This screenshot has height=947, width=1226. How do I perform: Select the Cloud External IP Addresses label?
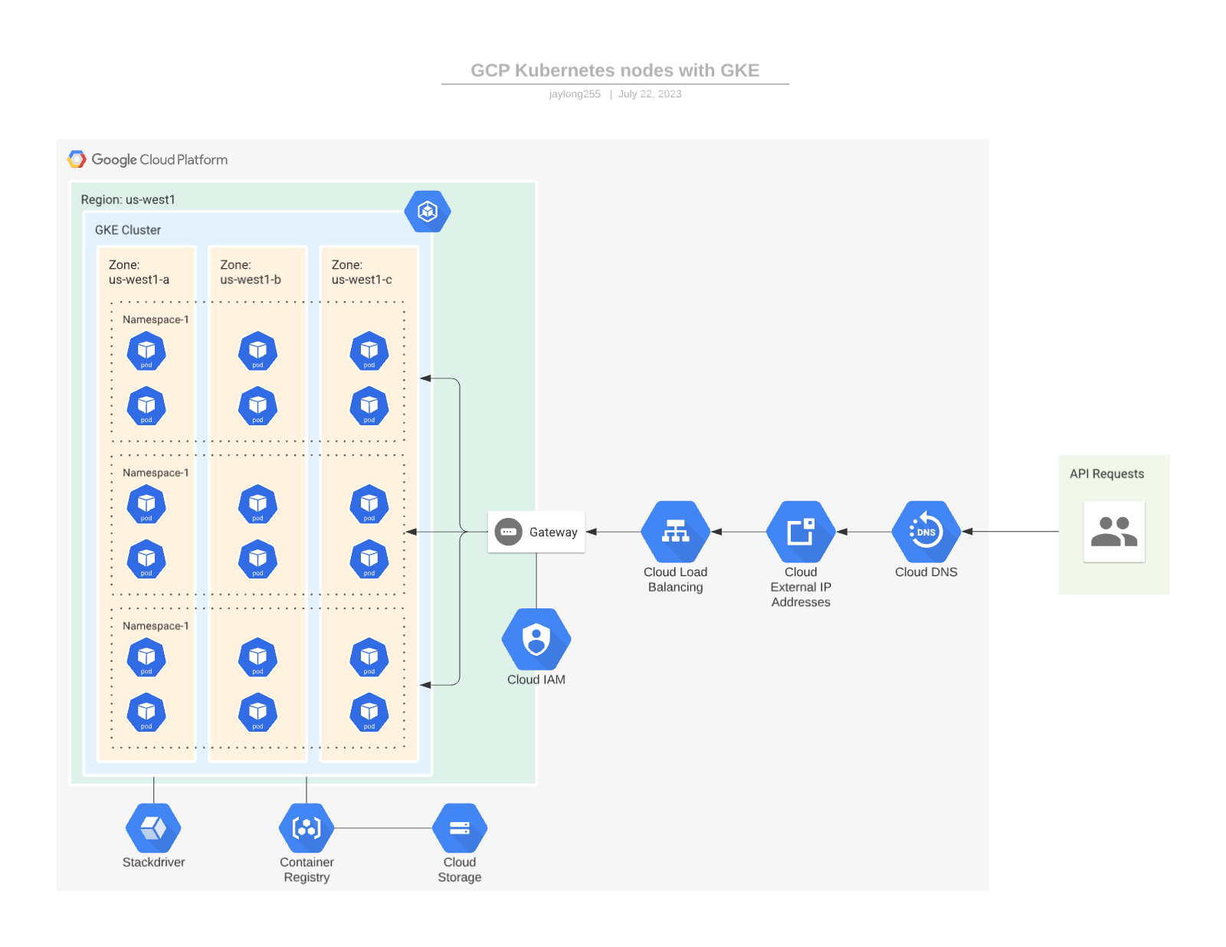[801, 588]
